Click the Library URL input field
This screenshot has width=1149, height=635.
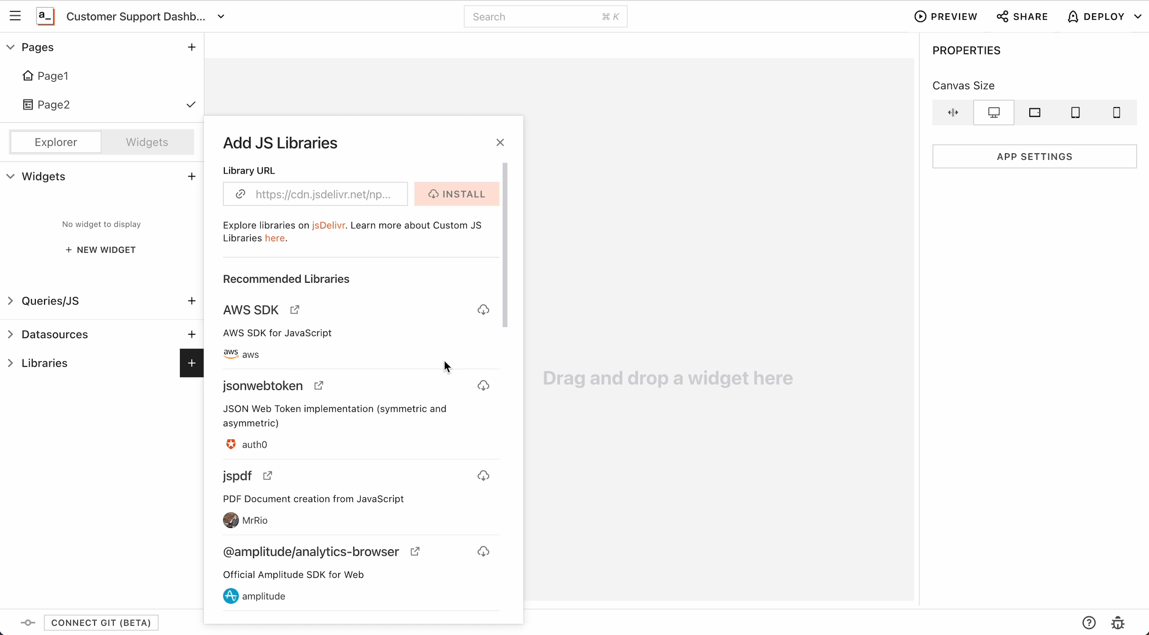(322, 194)
